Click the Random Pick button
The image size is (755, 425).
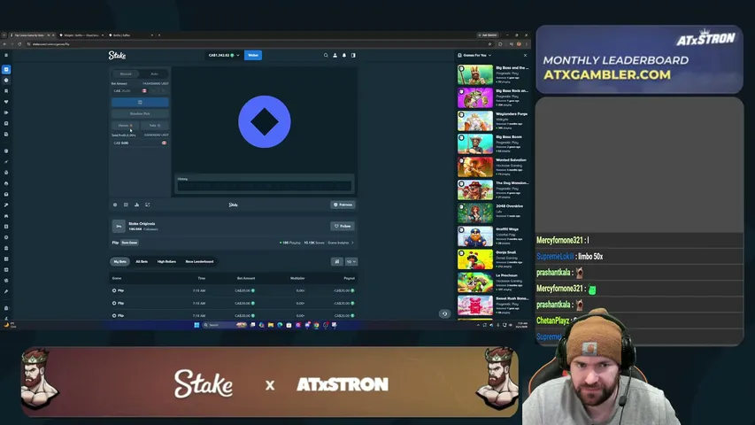tap(140, 113)
